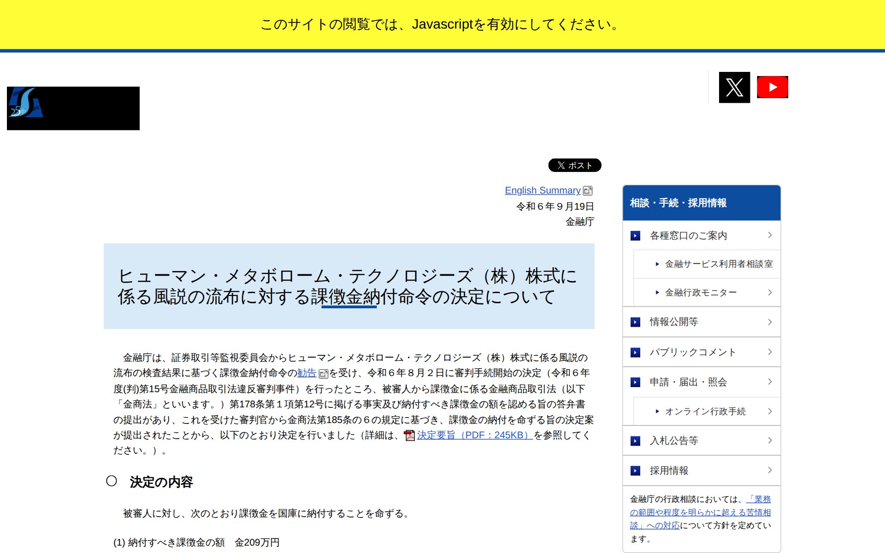Image resolution: width=885 pixels, height=553 pixels.
Task: Open the X (Twitter) icon
Action: click(x=734, y=87)
